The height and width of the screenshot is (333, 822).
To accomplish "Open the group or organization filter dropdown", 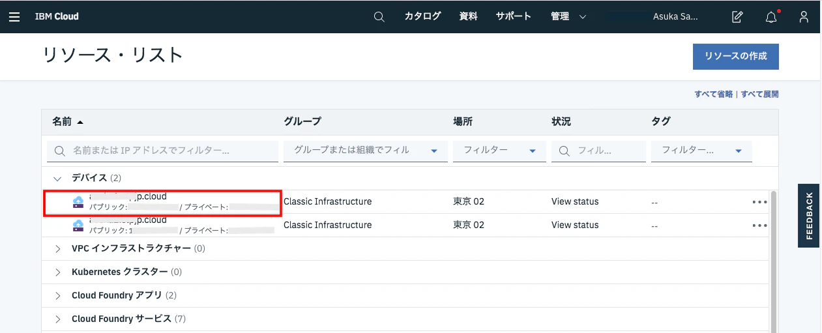I will (x=366, y=151).
